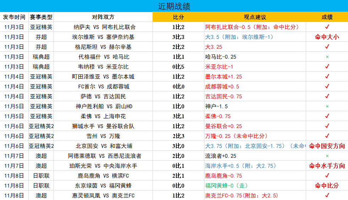This screenshot has height=200, width=348.
Task: Select the 近期战绩 title bar
Action: coord(174,6)
